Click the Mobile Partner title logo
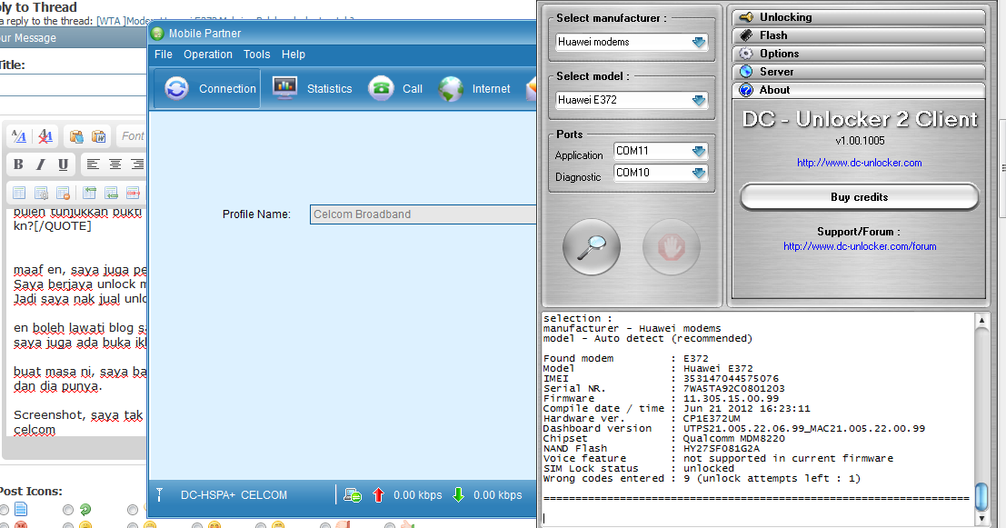The width and height of the screenshot is (1006, 528). [157, 34]
